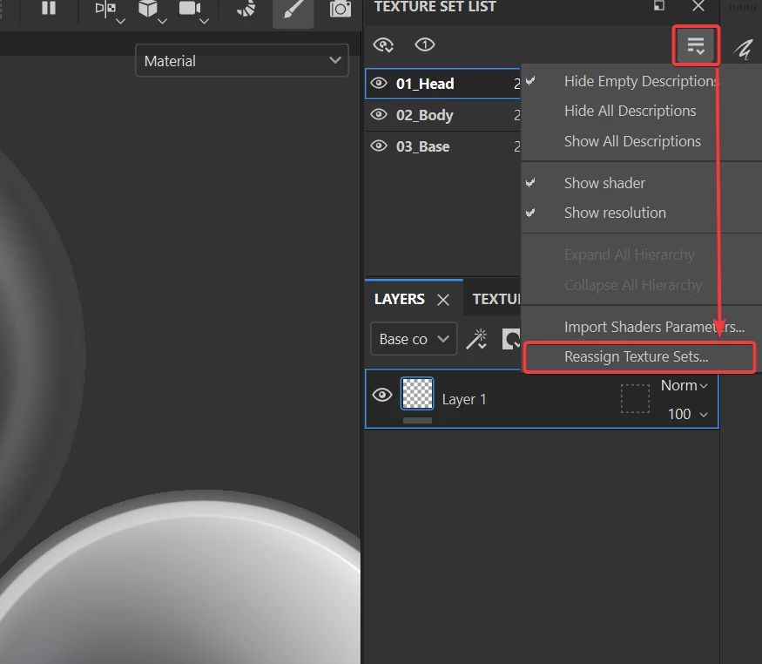The height and width of the screenshot is (664, 762).
Task: Select the 01_Head texture set name
Action: (x=425, y=84)
